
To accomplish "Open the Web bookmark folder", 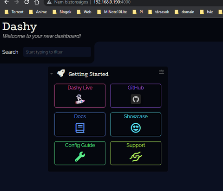I will pyautogui.click(x=84, y=12).
